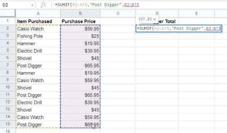
Task: Click Hammer in row 8
Action: [x=38, y=73]
